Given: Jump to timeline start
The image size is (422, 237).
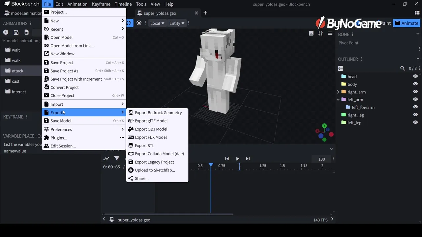Looking at the screenshot, I should tap(227, 159).
